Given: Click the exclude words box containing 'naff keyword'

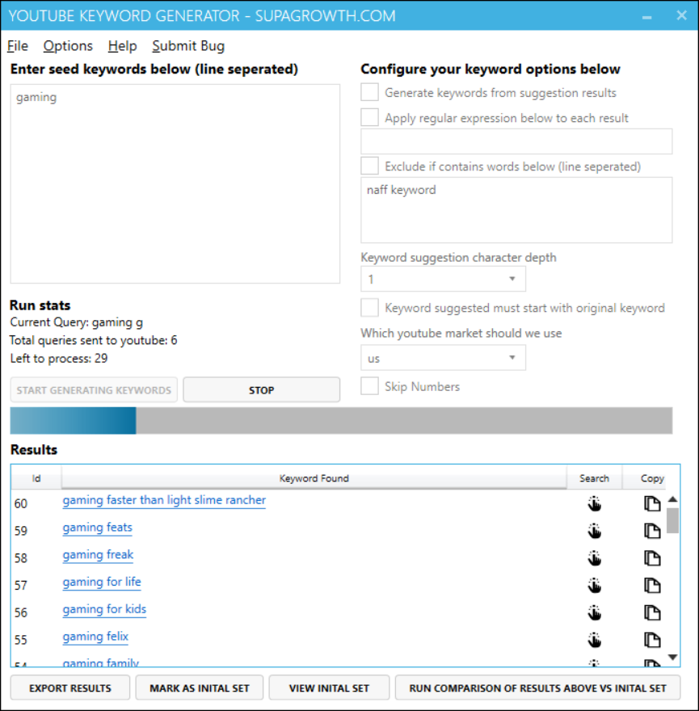Looking at the screenshot, I should [x=516, y=210].
